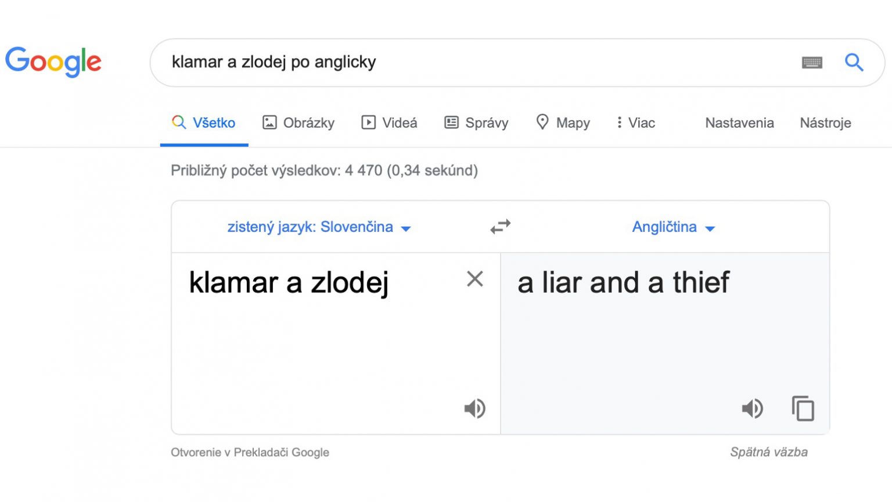Expand the Viac menu
This screenshot has height=502, width=892.
[636, 123]
